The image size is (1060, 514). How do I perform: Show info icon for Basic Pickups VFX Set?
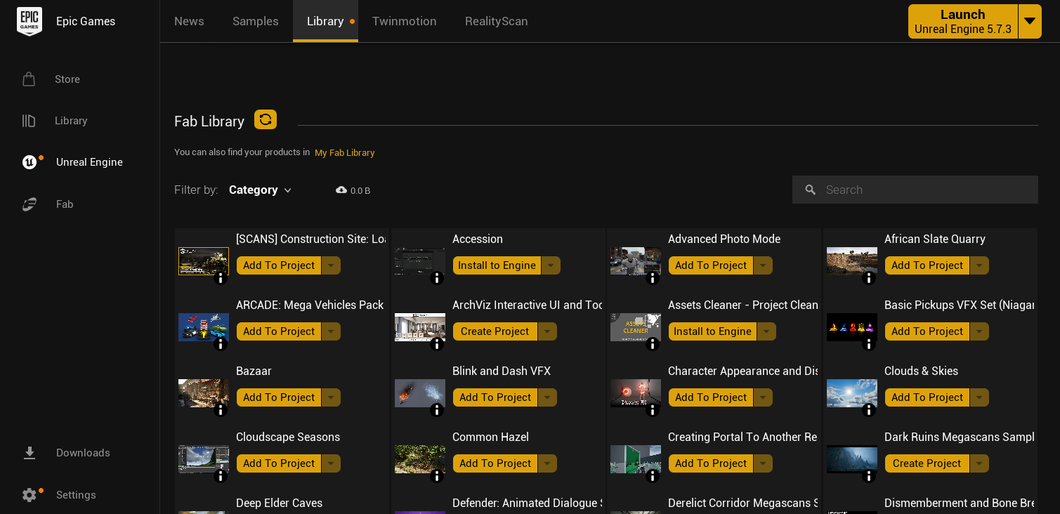coord(869,344)
